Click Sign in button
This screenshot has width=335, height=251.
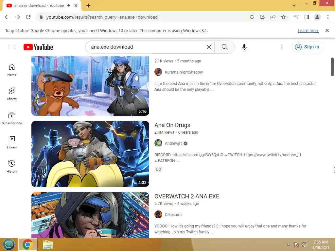click(x=308, y=47)
